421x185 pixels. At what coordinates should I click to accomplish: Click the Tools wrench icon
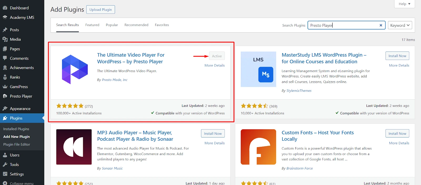coord(5,165)
